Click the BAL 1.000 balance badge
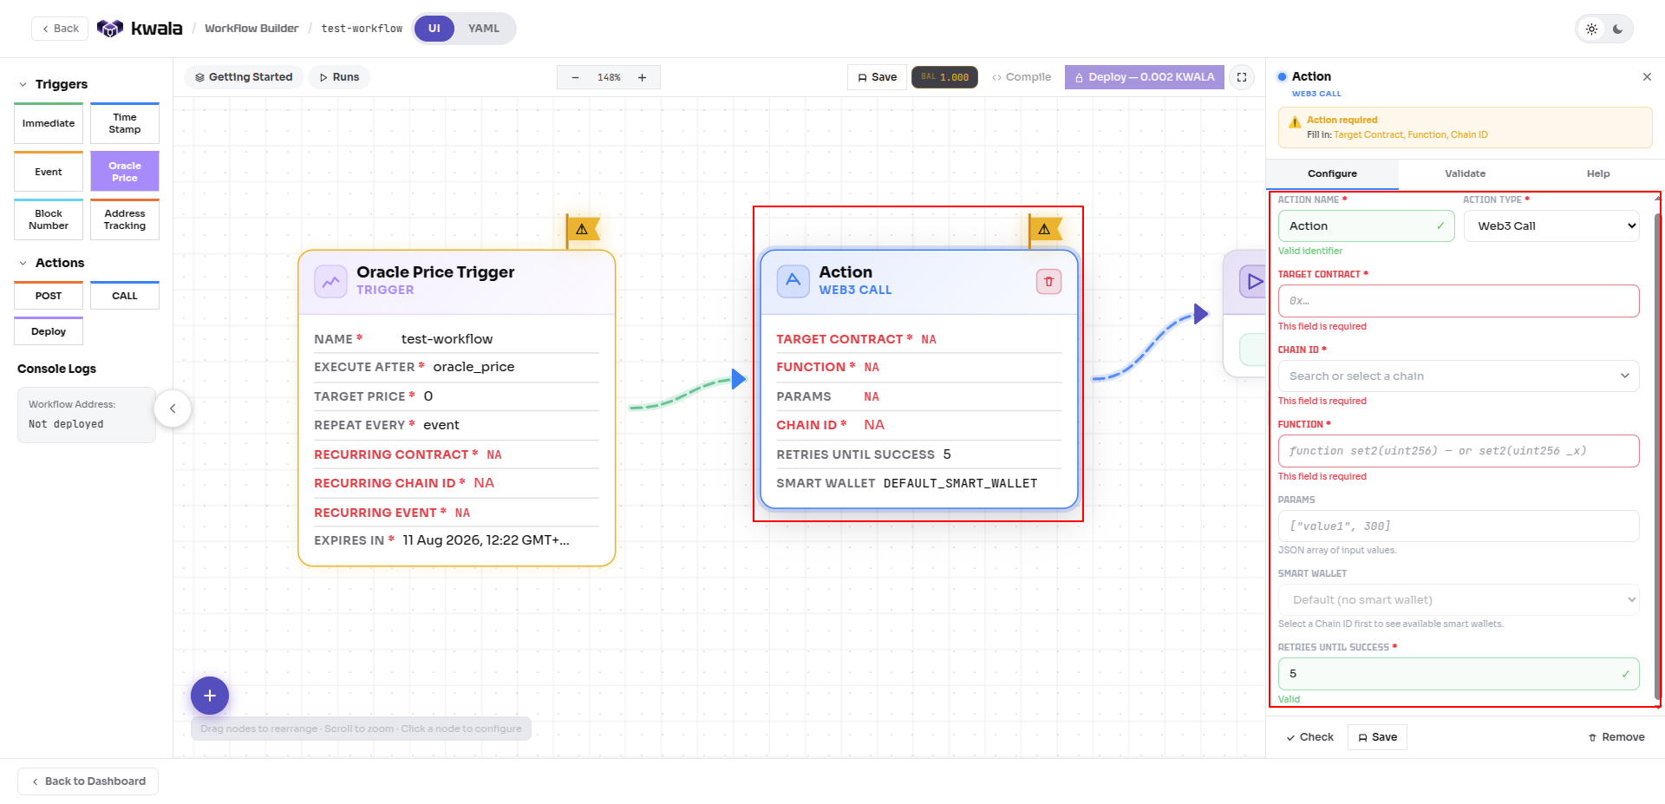Screen dimensions: 1665x804 944,77
